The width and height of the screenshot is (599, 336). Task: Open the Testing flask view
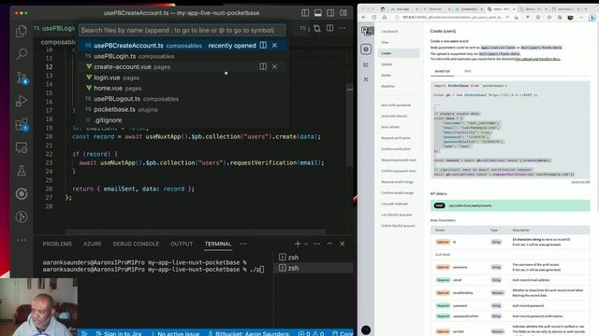[x=22, y=171]
